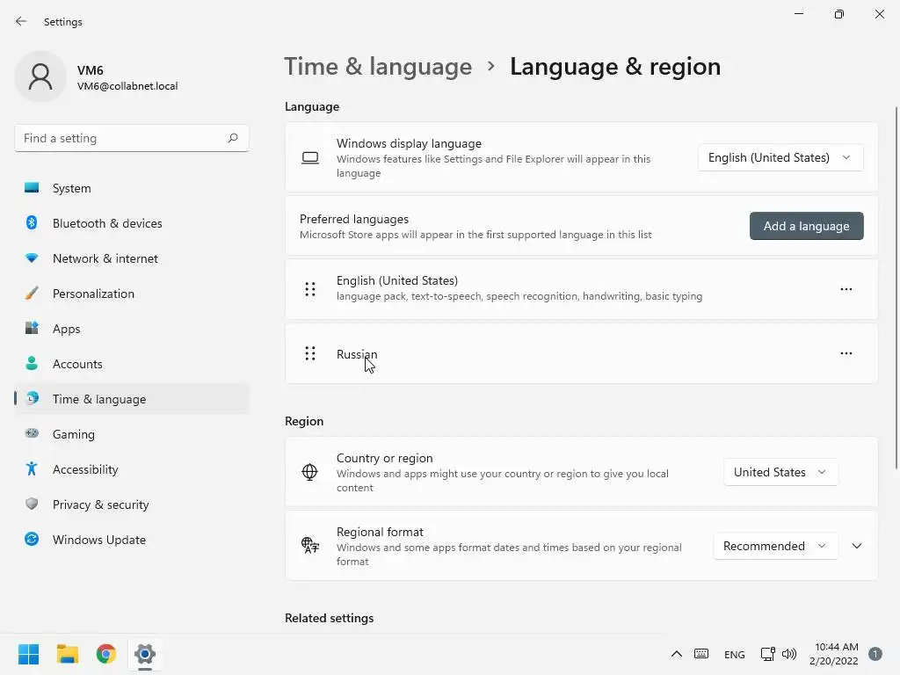Click the Find a setting search box
Image resolution: width=900 pixels, height=675 pixels.
coord(132,138)
